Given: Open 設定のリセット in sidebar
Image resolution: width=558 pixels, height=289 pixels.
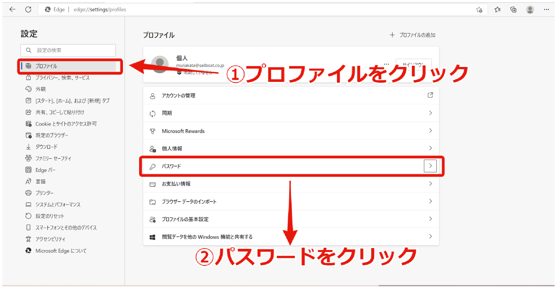Looking at the screenshot, I should 45,216.
